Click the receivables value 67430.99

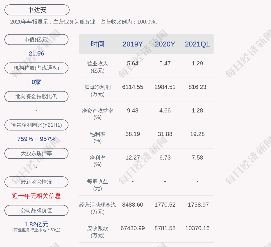(133, 228)
